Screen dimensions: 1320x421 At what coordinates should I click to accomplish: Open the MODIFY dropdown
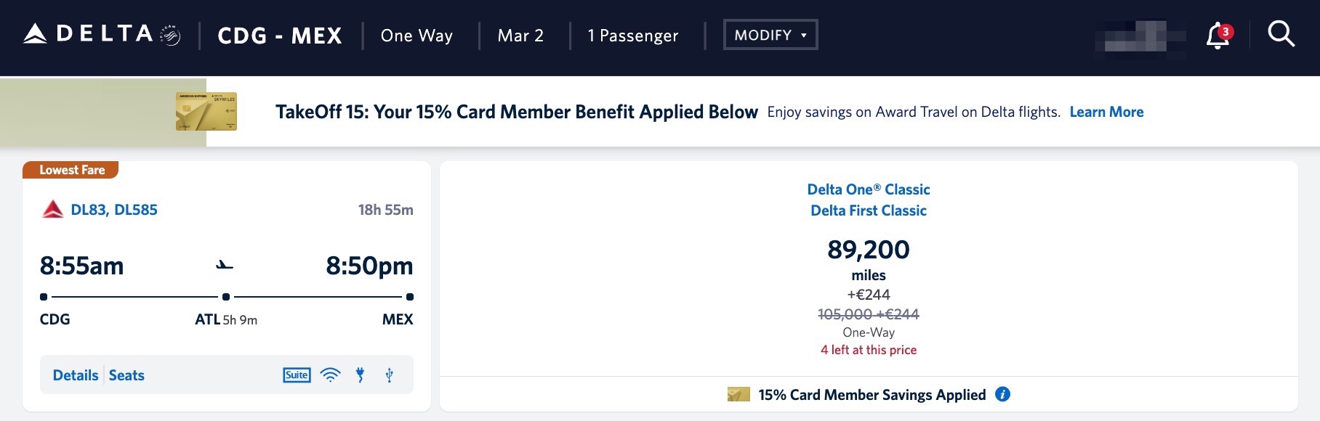(x=770, y=34)
